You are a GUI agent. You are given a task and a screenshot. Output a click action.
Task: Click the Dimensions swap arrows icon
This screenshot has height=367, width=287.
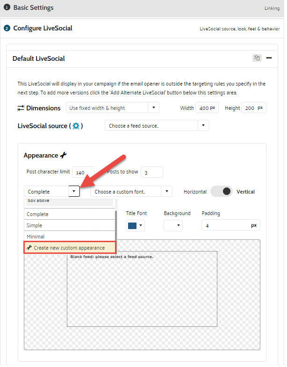pos(21,108)
